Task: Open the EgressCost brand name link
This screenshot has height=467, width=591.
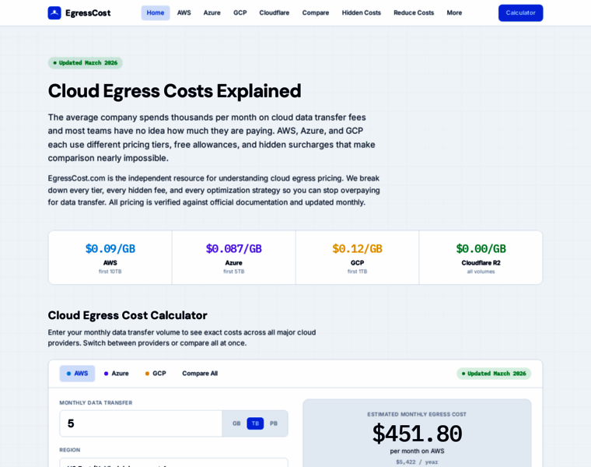Action: pos(88,12)
